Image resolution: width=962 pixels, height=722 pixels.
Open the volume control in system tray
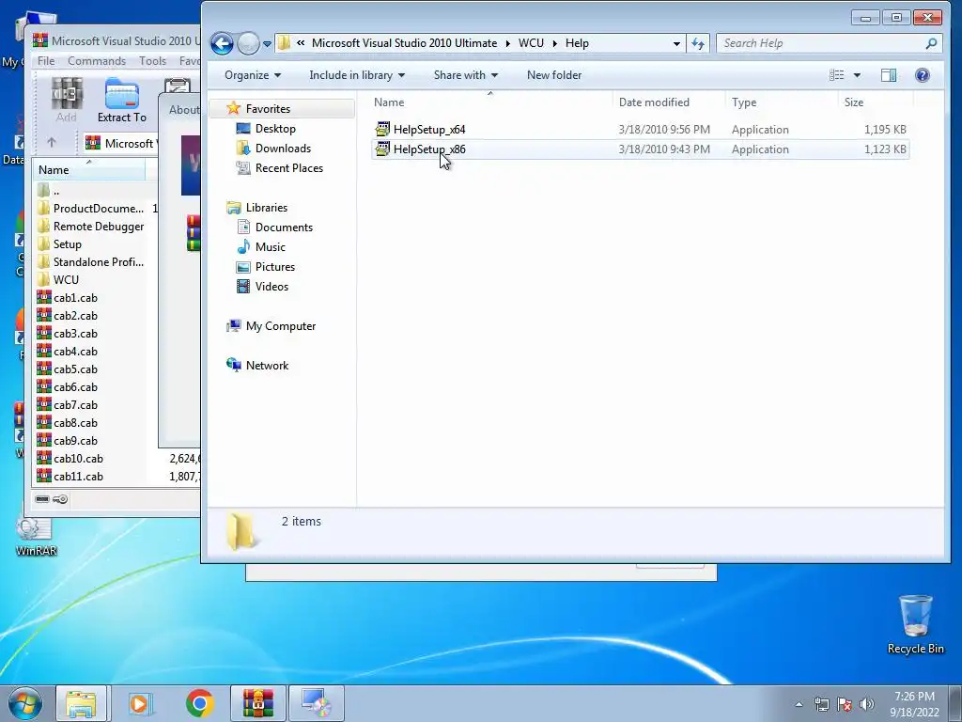coord(867,704)
